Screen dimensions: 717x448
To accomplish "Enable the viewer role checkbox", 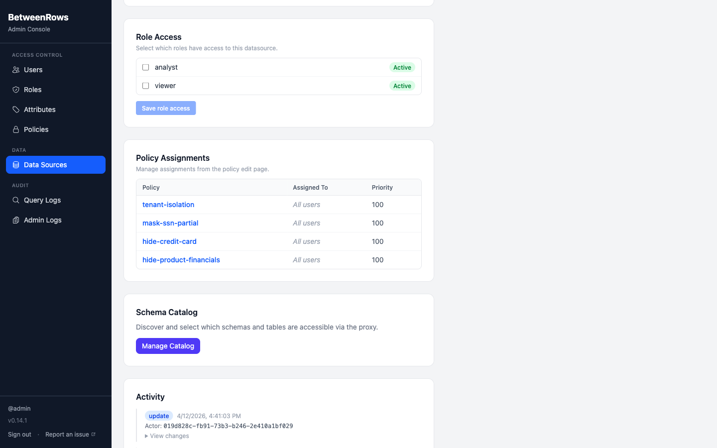I will pyautogui.click(x=146, y=86).
